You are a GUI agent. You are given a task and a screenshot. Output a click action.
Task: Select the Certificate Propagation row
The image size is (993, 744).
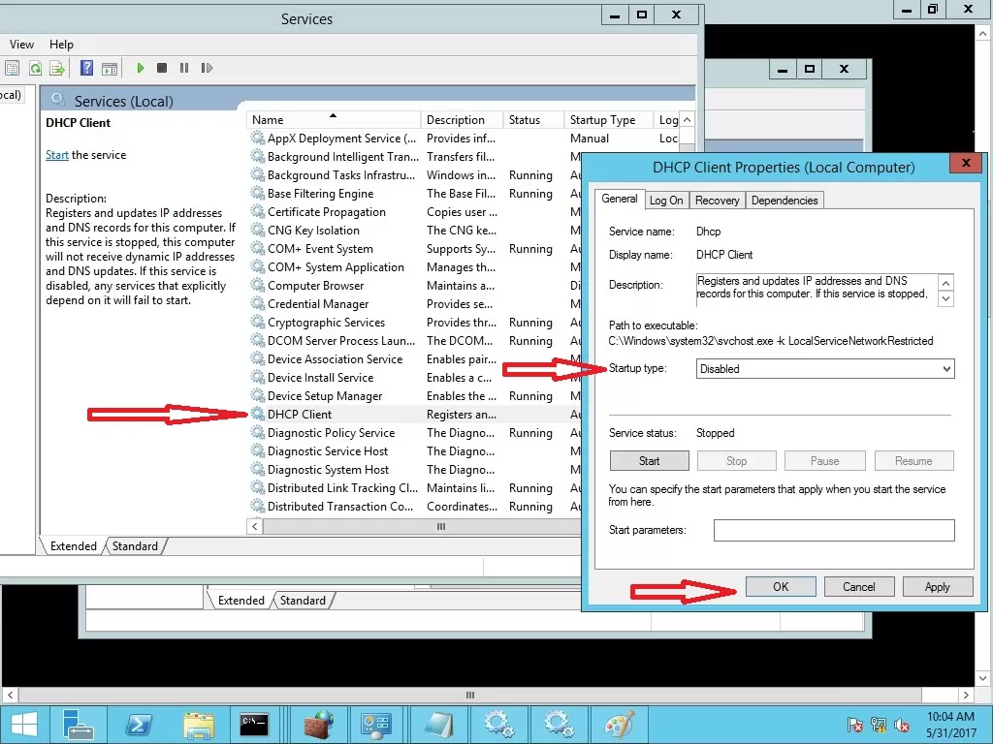point(414,212)
